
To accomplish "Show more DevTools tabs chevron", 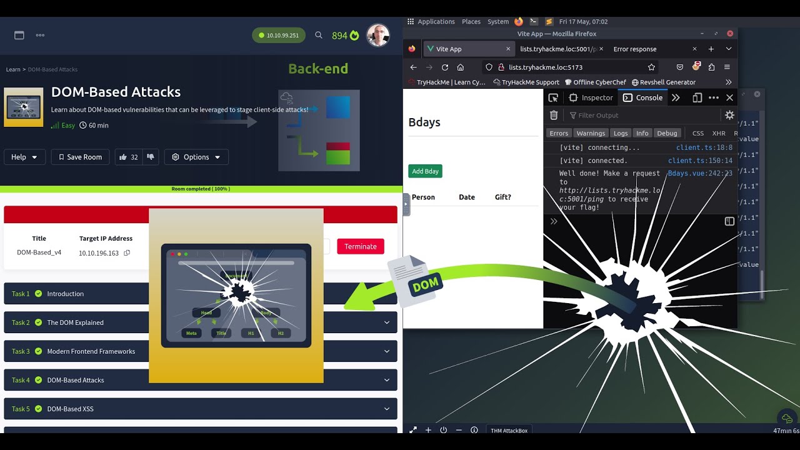I will (x=676, y=97).
